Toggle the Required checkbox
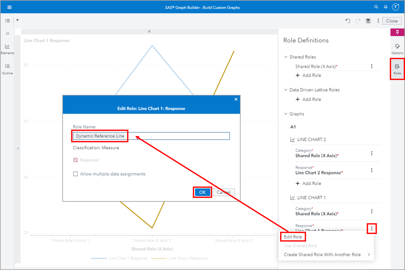The width and height of the screenshot is (405, 270). 75,160
